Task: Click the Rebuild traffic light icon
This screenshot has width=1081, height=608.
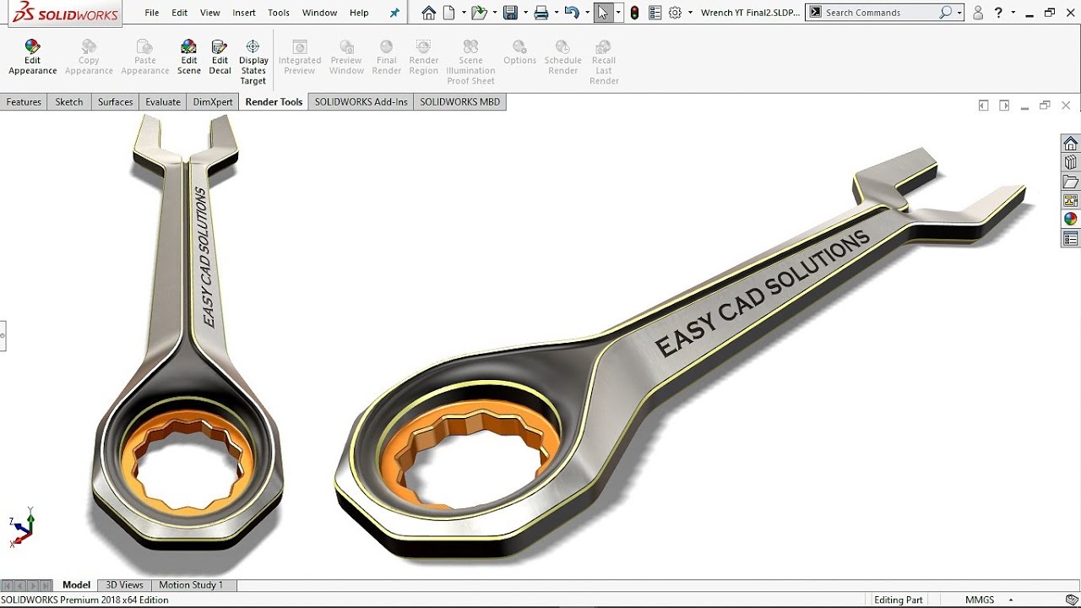Action: (635, 13)
